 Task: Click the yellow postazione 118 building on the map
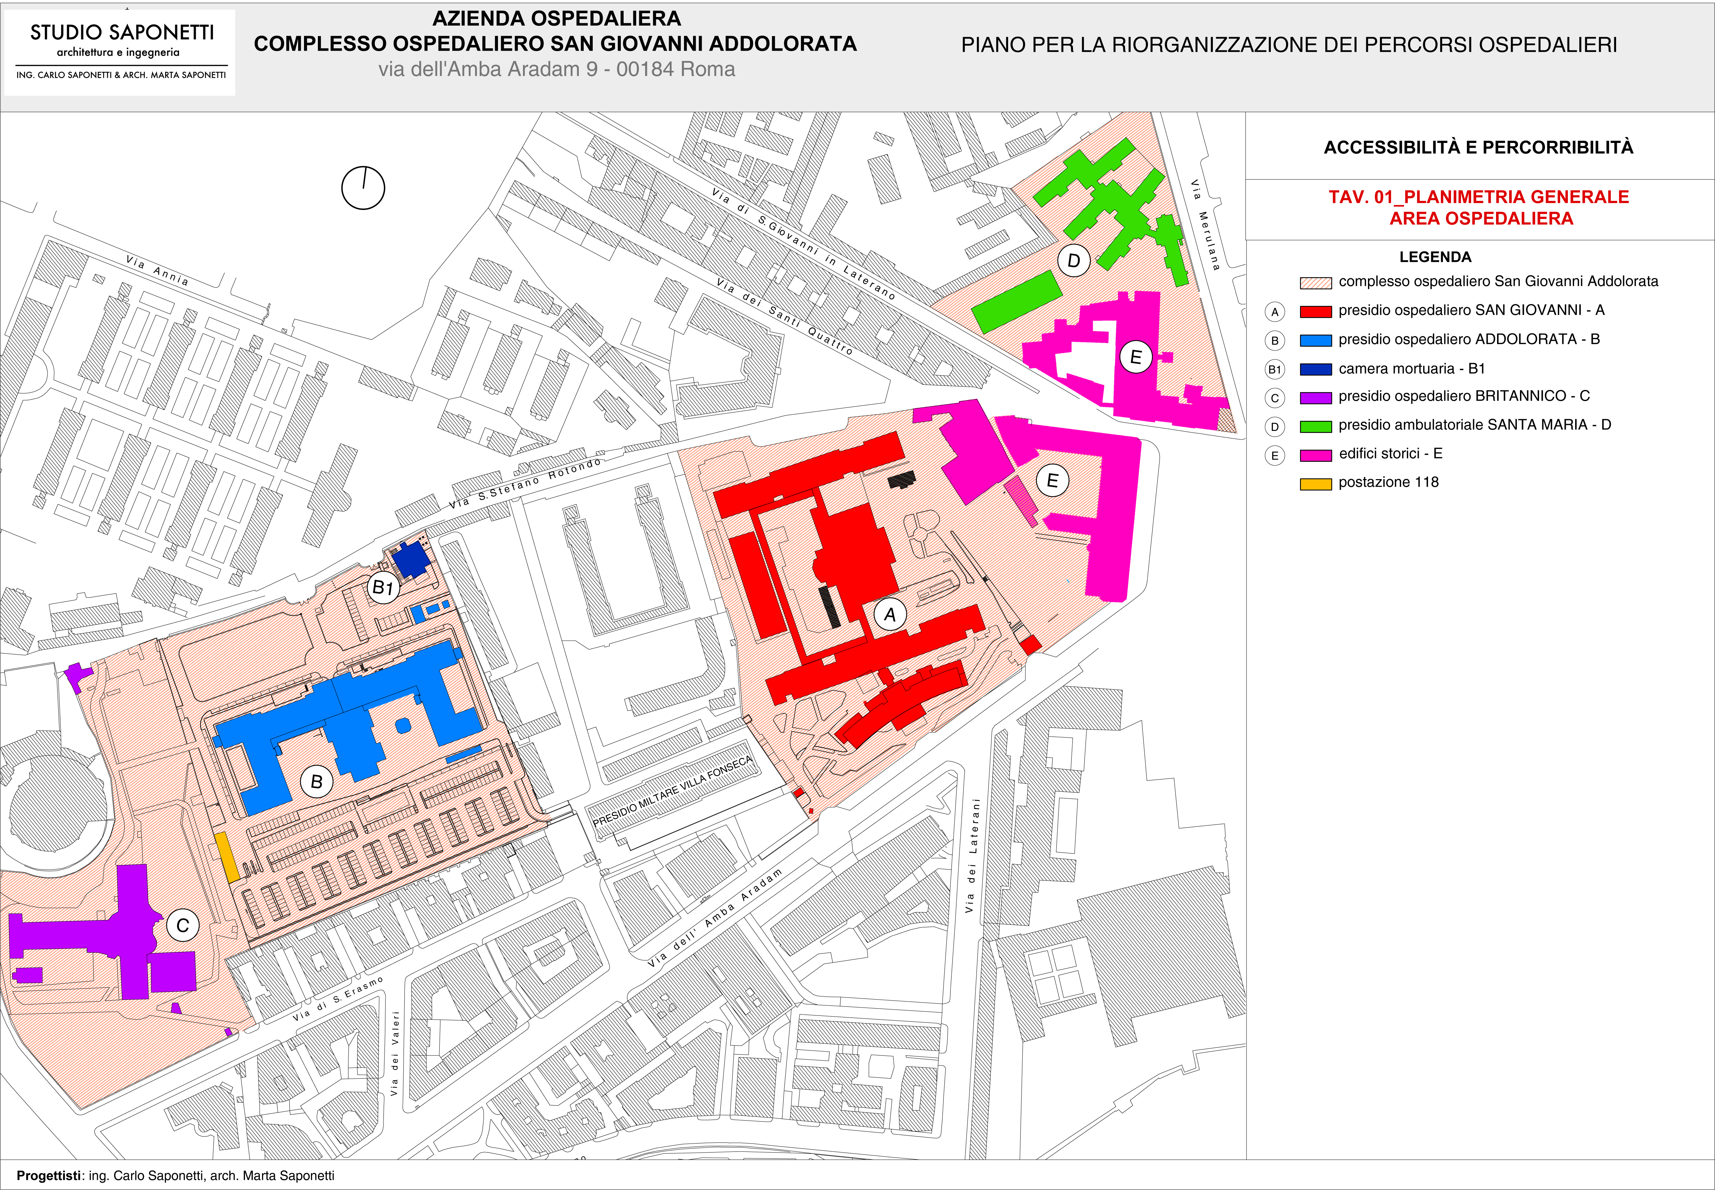(x=227, y=857)
